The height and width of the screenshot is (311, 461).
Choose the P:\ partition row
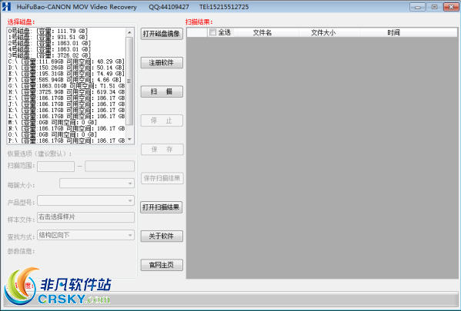pyautogui.click(x=66, y=141)
